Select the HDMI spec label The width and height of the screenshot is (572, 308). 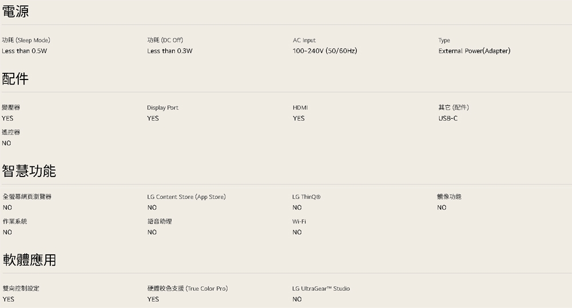click(300, 107)
